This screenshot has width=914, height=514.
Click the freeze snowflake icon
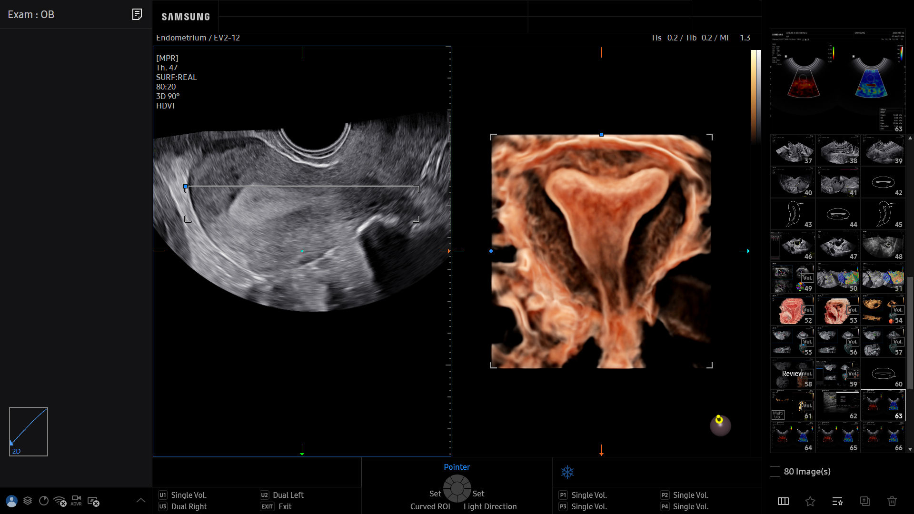567,472
